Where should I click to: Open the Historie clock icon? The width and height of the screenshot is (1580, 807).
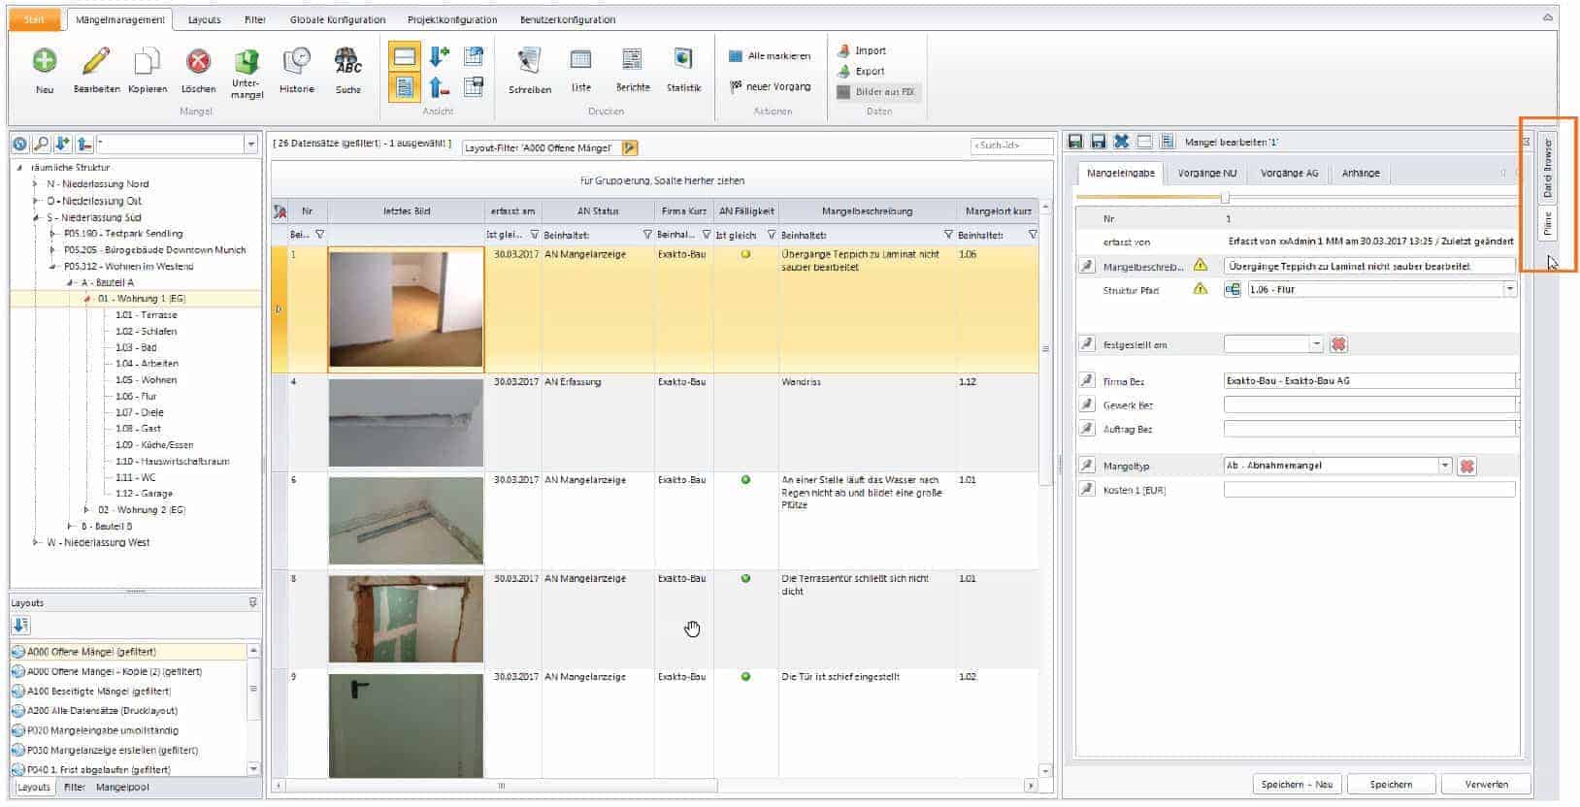coord(297,62)
